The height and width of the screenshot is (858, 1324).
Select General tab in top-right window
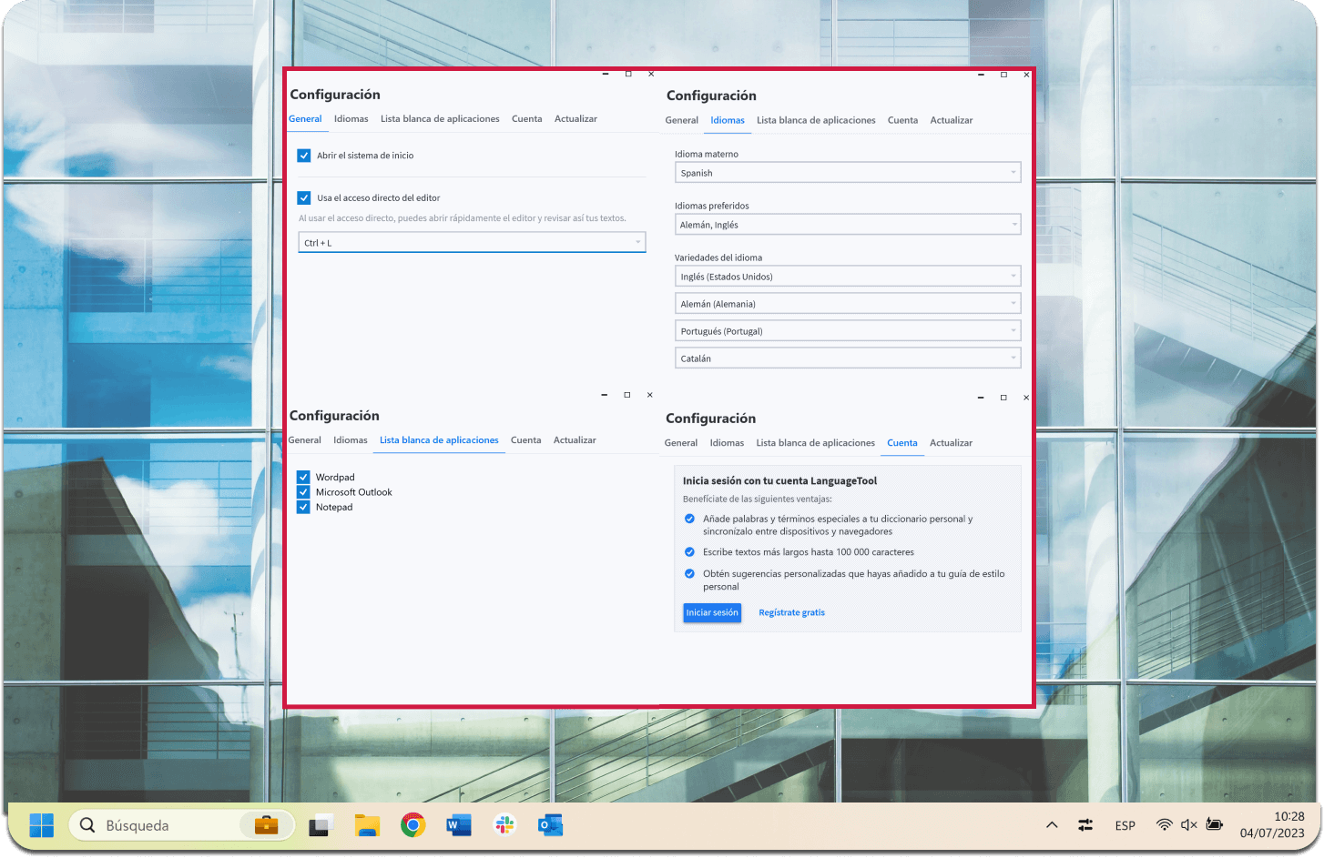click(681, 120)
